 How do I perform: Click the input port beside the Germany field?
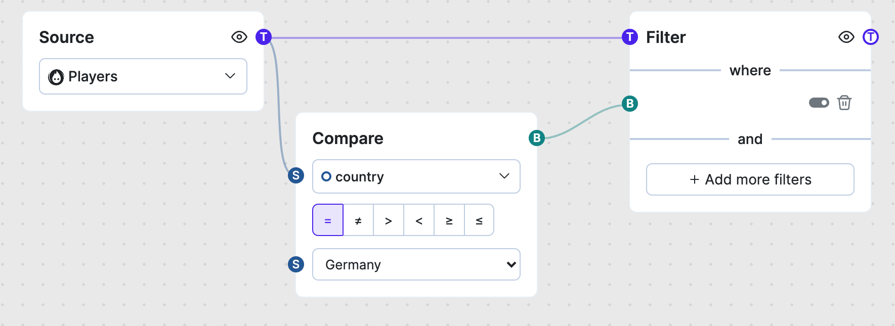point(296,264)
